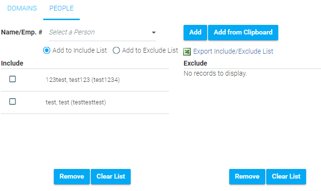Click Clear List under the Include list
Screen dimensions: 321x191
(111, 177)
